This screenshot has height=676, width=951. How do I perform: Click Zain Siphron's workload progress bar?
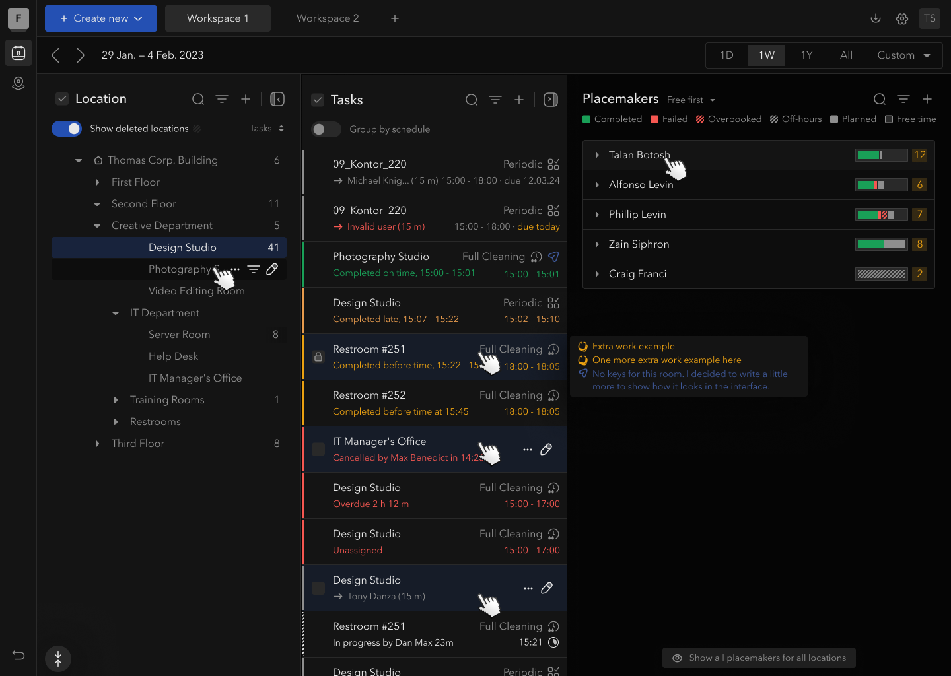[881, 244]
